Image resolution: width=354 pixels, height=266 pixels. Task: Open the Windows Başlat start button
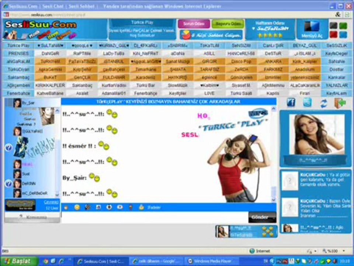point(19,261)
